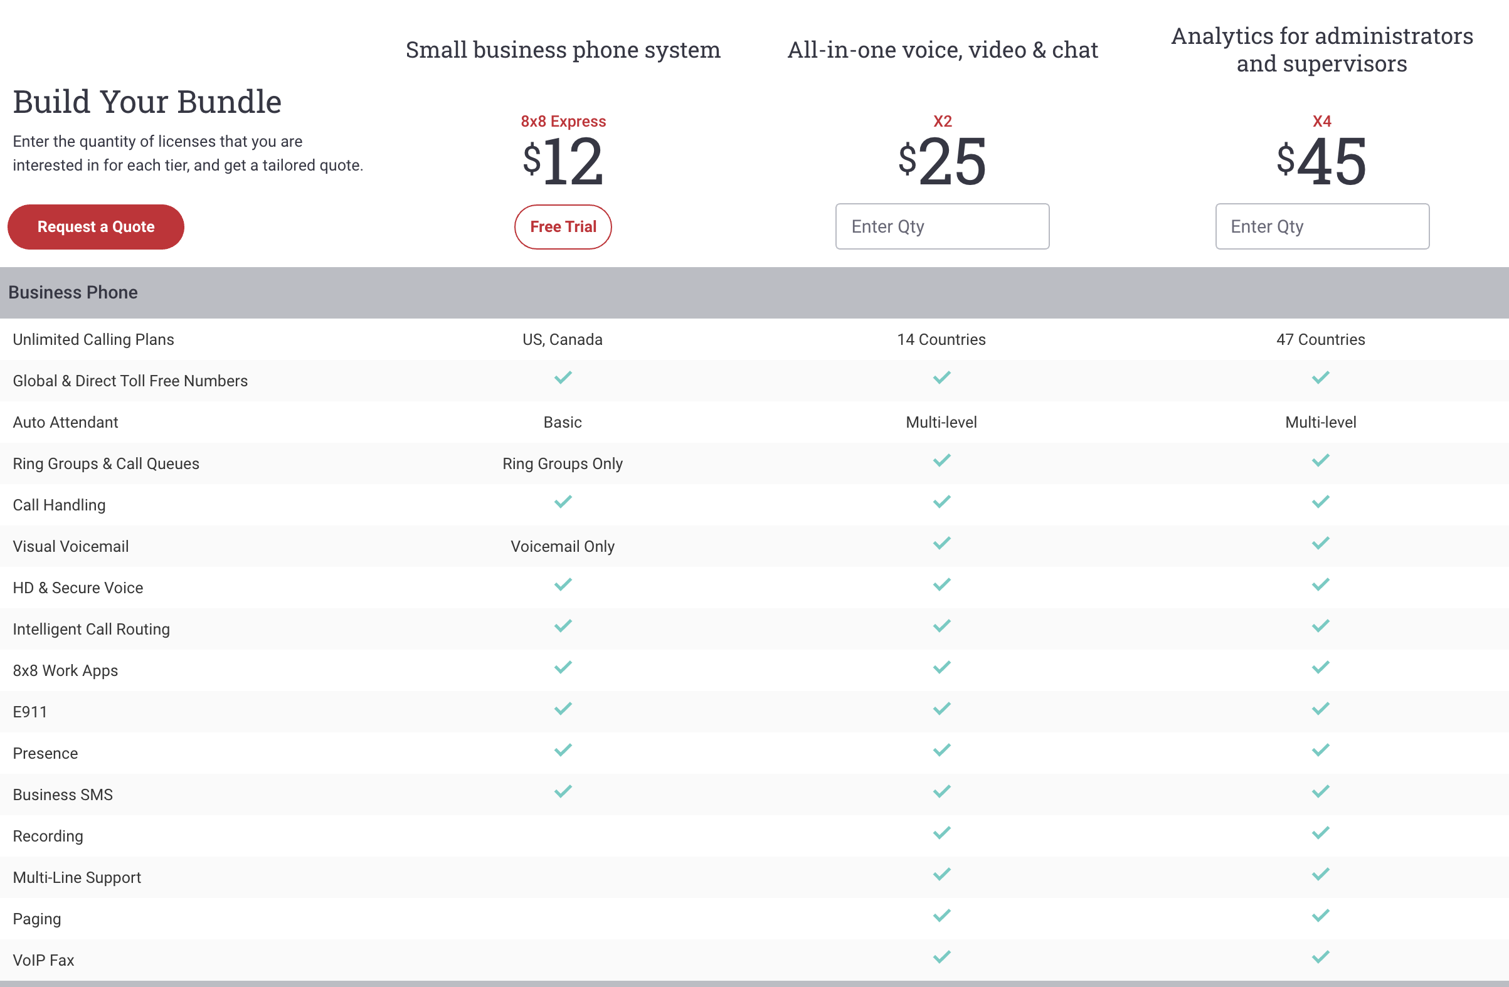This screenshot has width=1509, height=987.
Task: Click the E911 checkmark under Express
Action: click(563, 709)
